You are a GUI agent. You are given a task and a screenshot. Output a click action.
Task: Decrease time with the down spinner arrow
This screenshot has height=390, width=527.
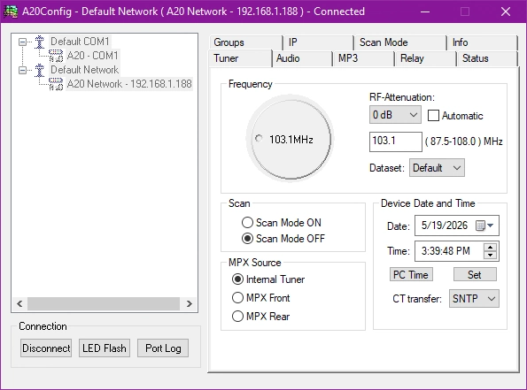(x=491, y=255)
